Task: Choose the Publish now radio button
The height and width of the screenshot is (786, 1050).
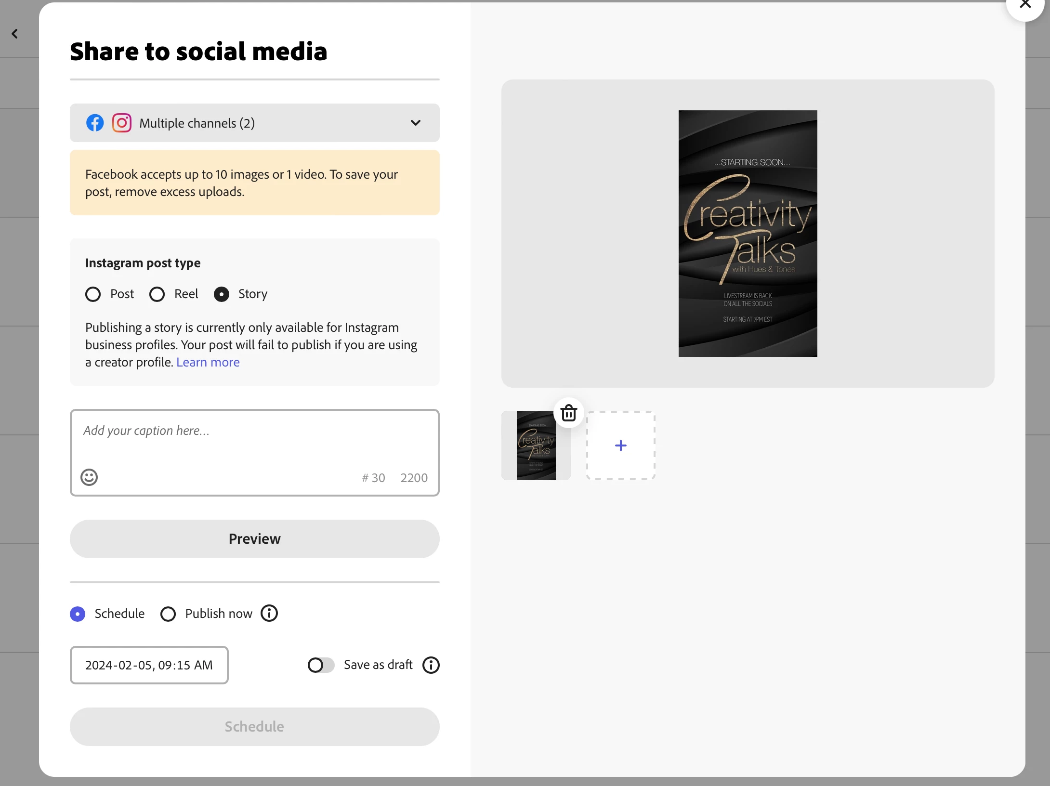Action: point(168,614)
